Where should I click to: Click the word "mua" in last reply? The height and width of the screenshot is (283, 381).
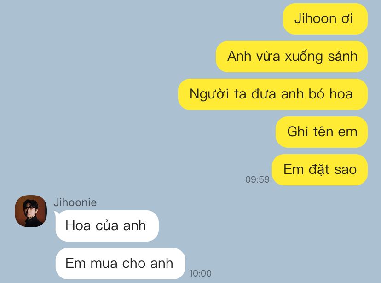pos(104,264)
